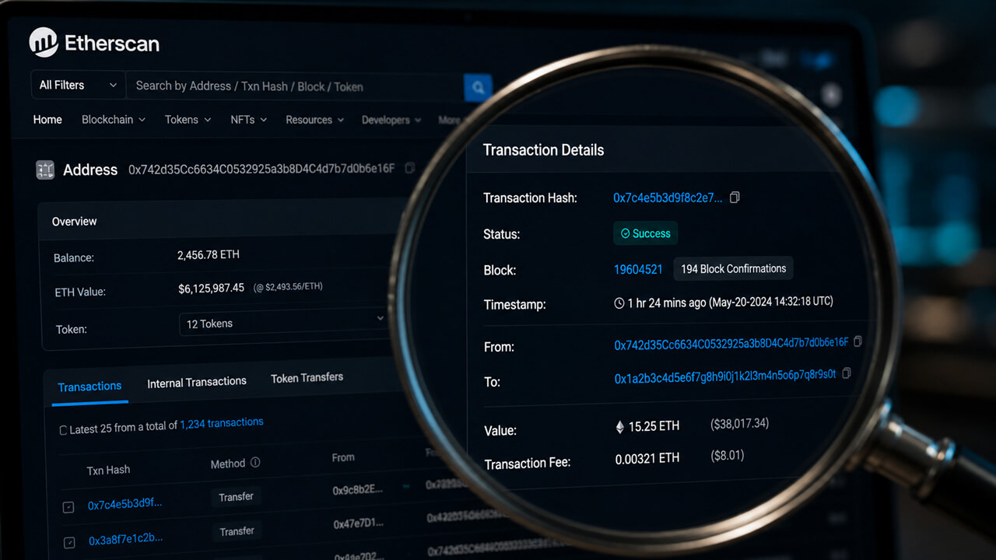
Task: Open transaction 0x7c4e5b3d9f... in the list
Action: [125, 504]
